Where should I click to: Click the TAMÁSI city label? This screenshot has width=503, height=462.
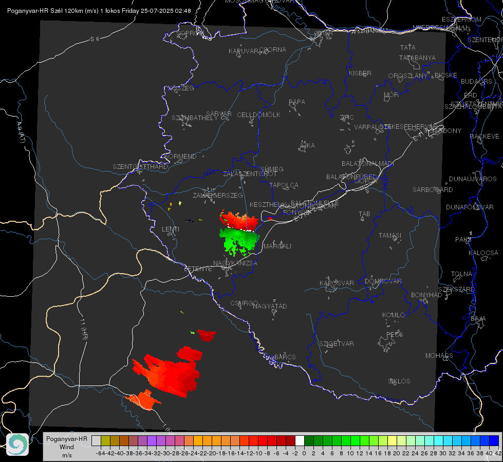tap(390, 235)
